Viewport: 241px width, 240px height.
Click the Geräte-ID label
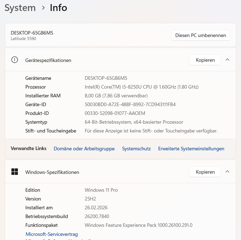click(x=36, y=105)
